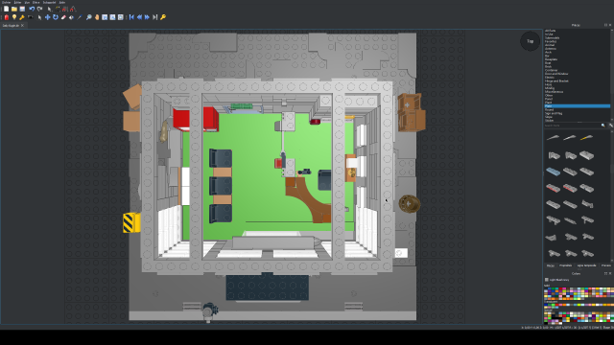Activate the Move tool
The height and width of the screenshot is (345, 614).
tap(47, 17)
